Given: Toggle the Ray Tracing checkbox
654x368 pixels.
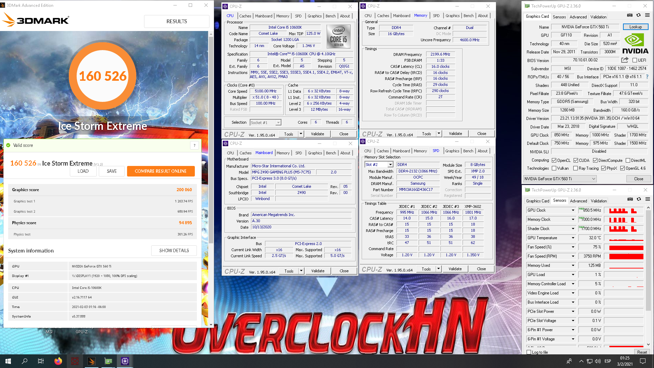Looking at the screenshot, I should click(x=576, y=168).
